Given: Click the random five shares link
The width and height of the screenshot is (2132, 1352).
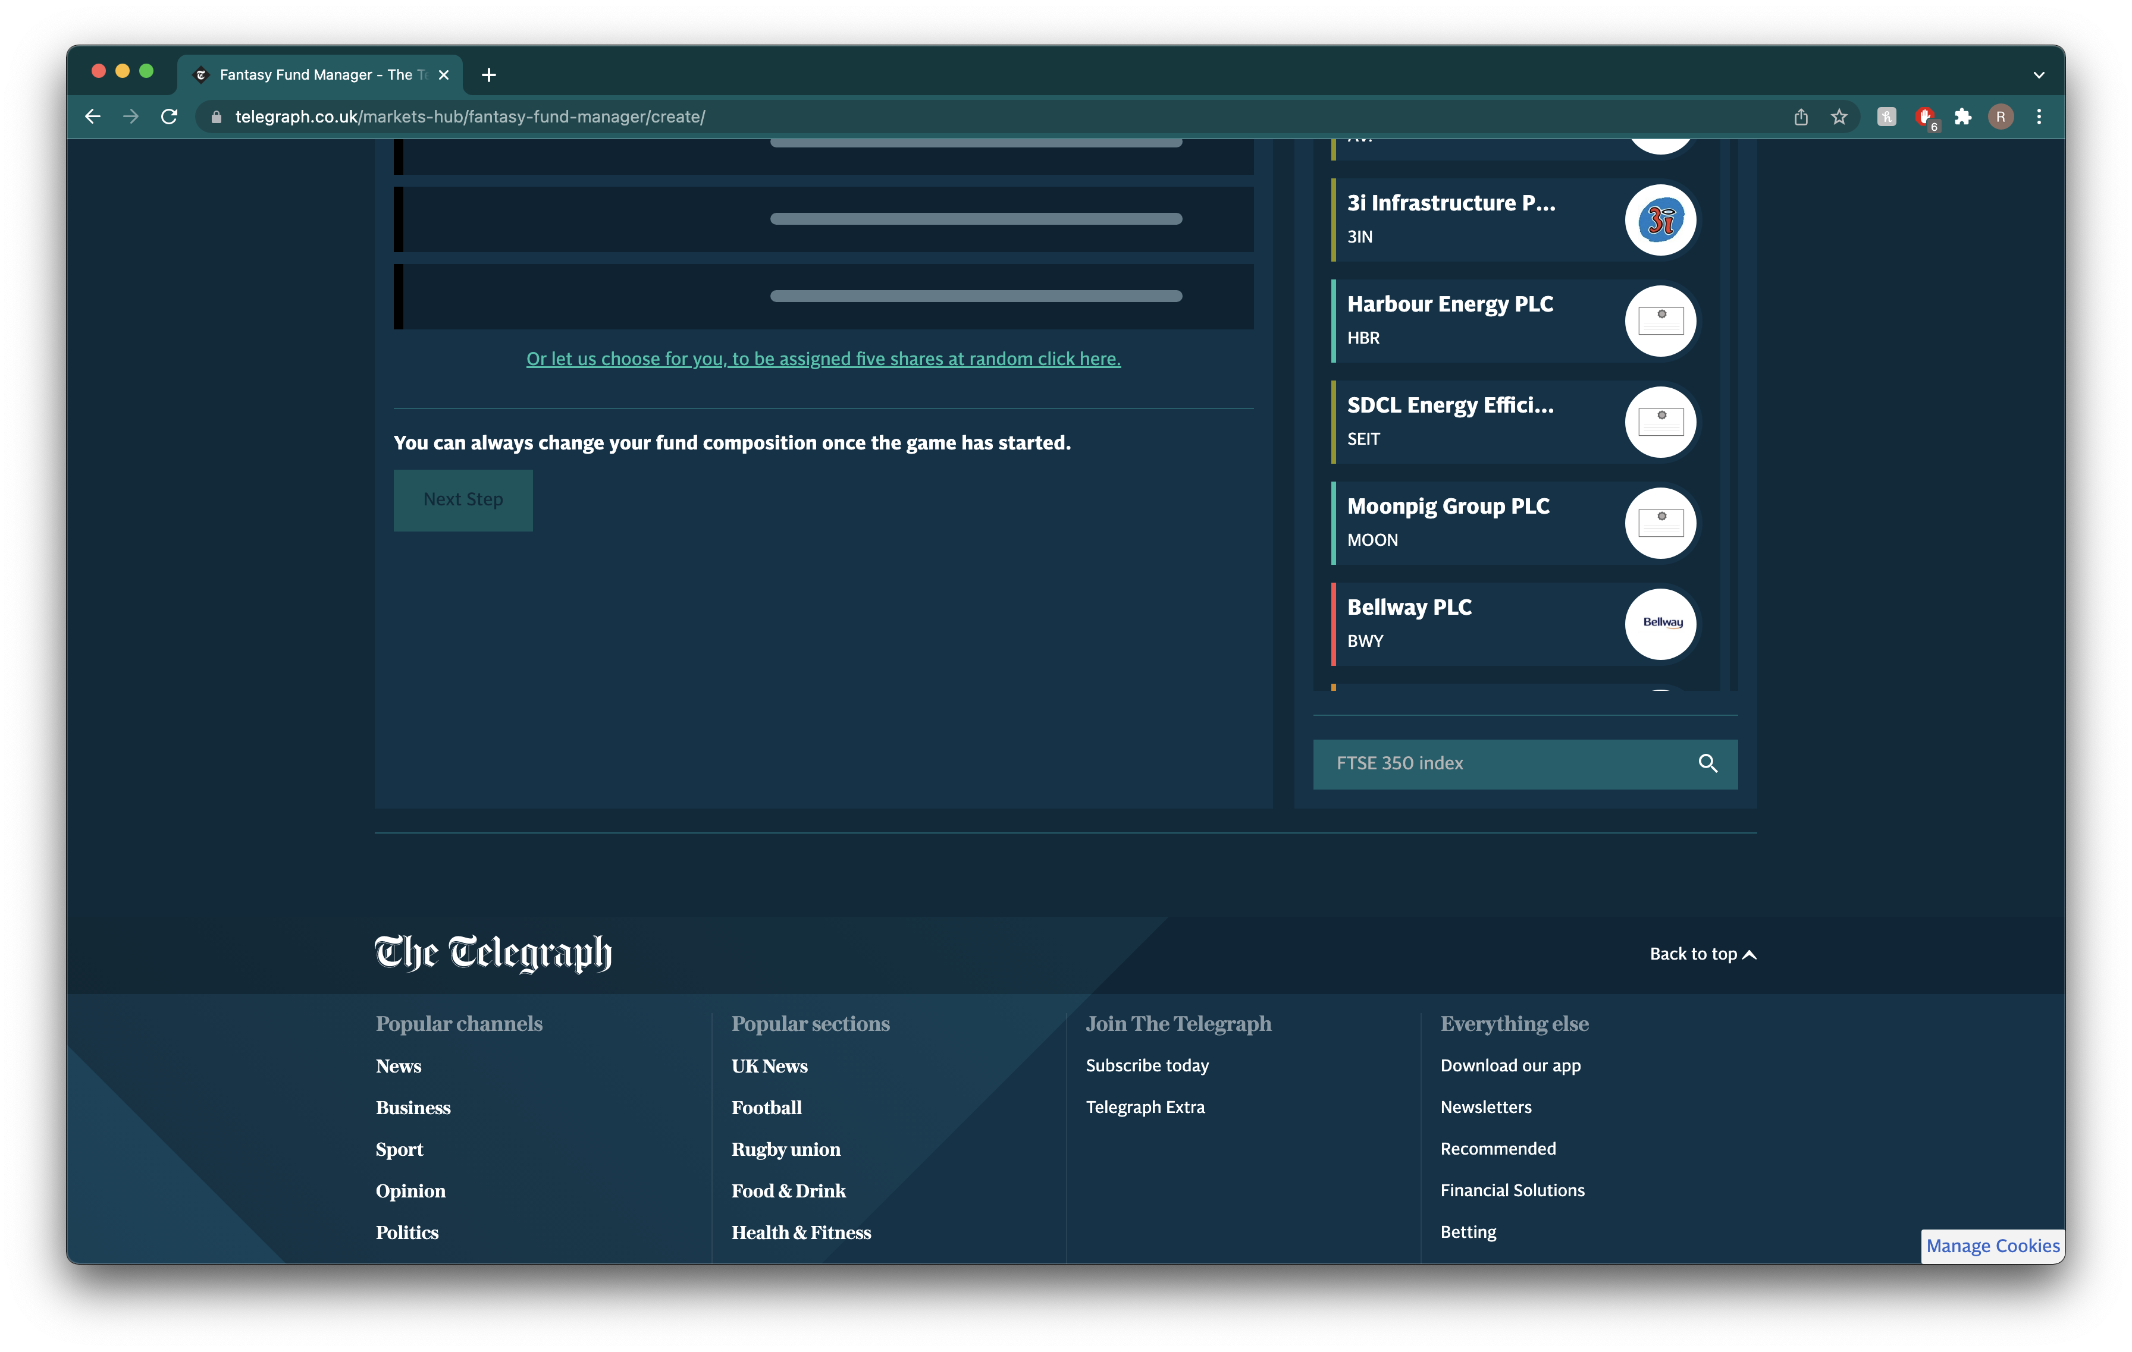Looking at the screenshot, I should click(823, 359).
